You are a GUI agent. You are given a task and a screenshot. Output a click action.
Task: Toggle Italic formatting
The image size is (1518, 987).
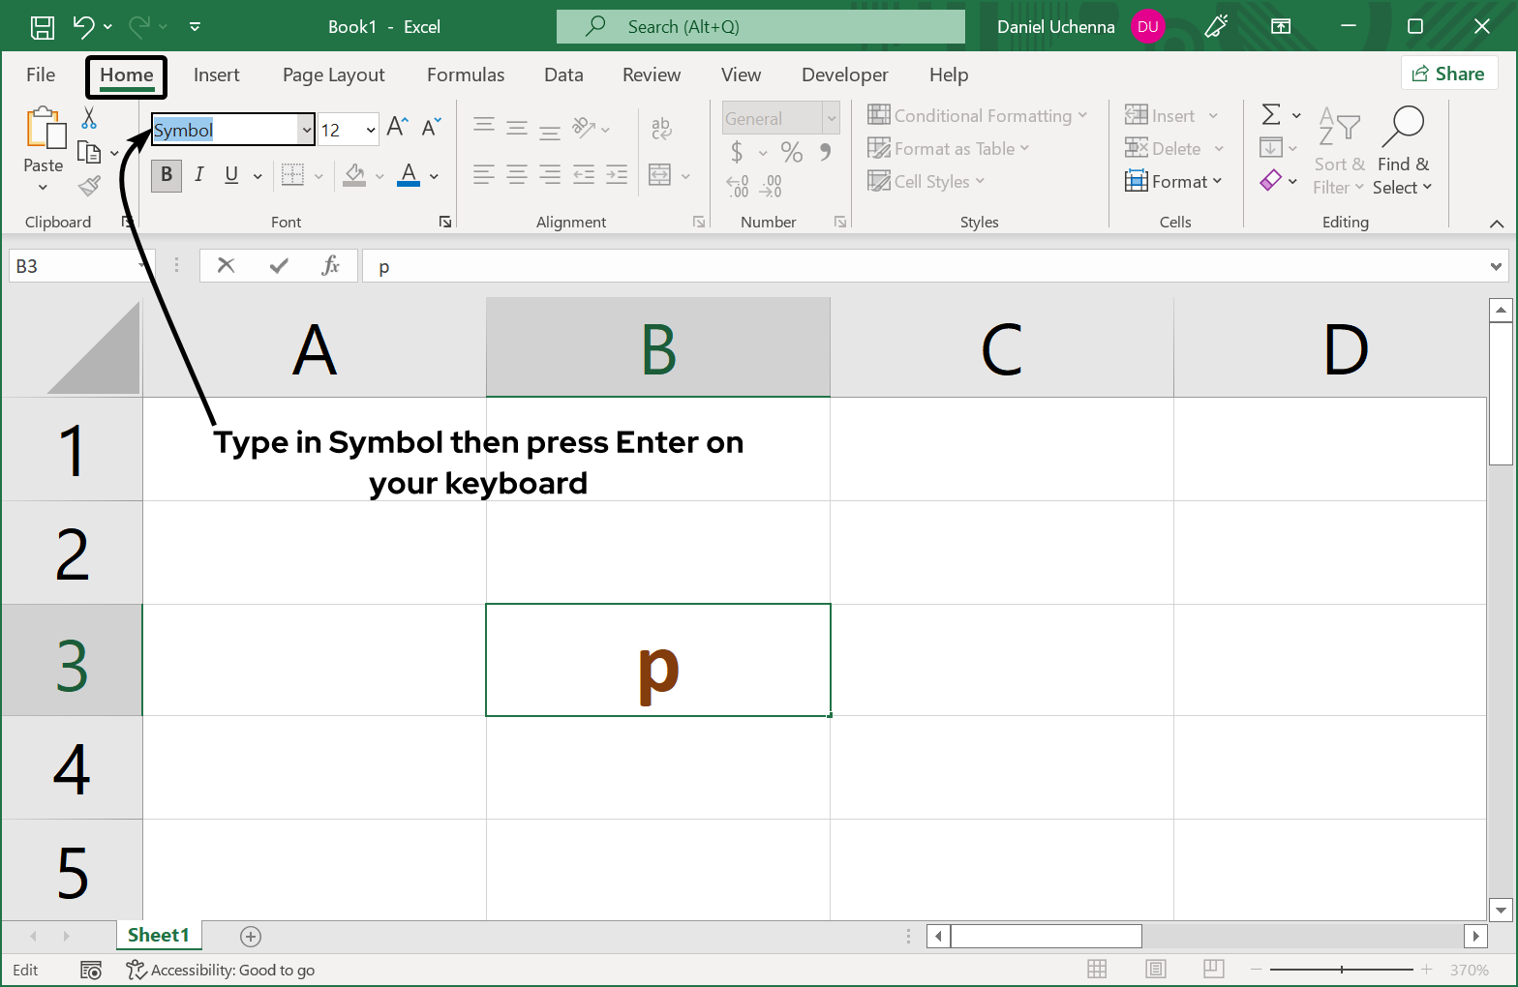[199, 175]
